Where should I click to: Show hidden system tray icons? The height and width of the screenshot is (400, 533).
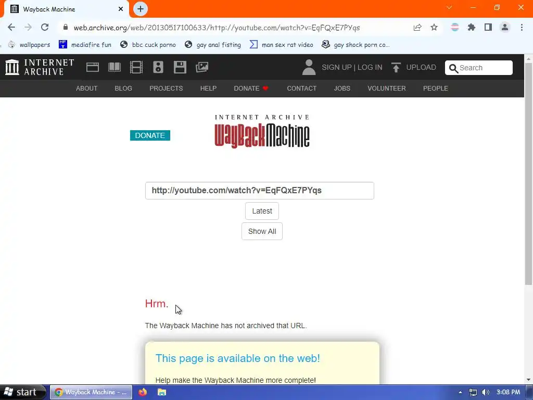click(460, 392)
